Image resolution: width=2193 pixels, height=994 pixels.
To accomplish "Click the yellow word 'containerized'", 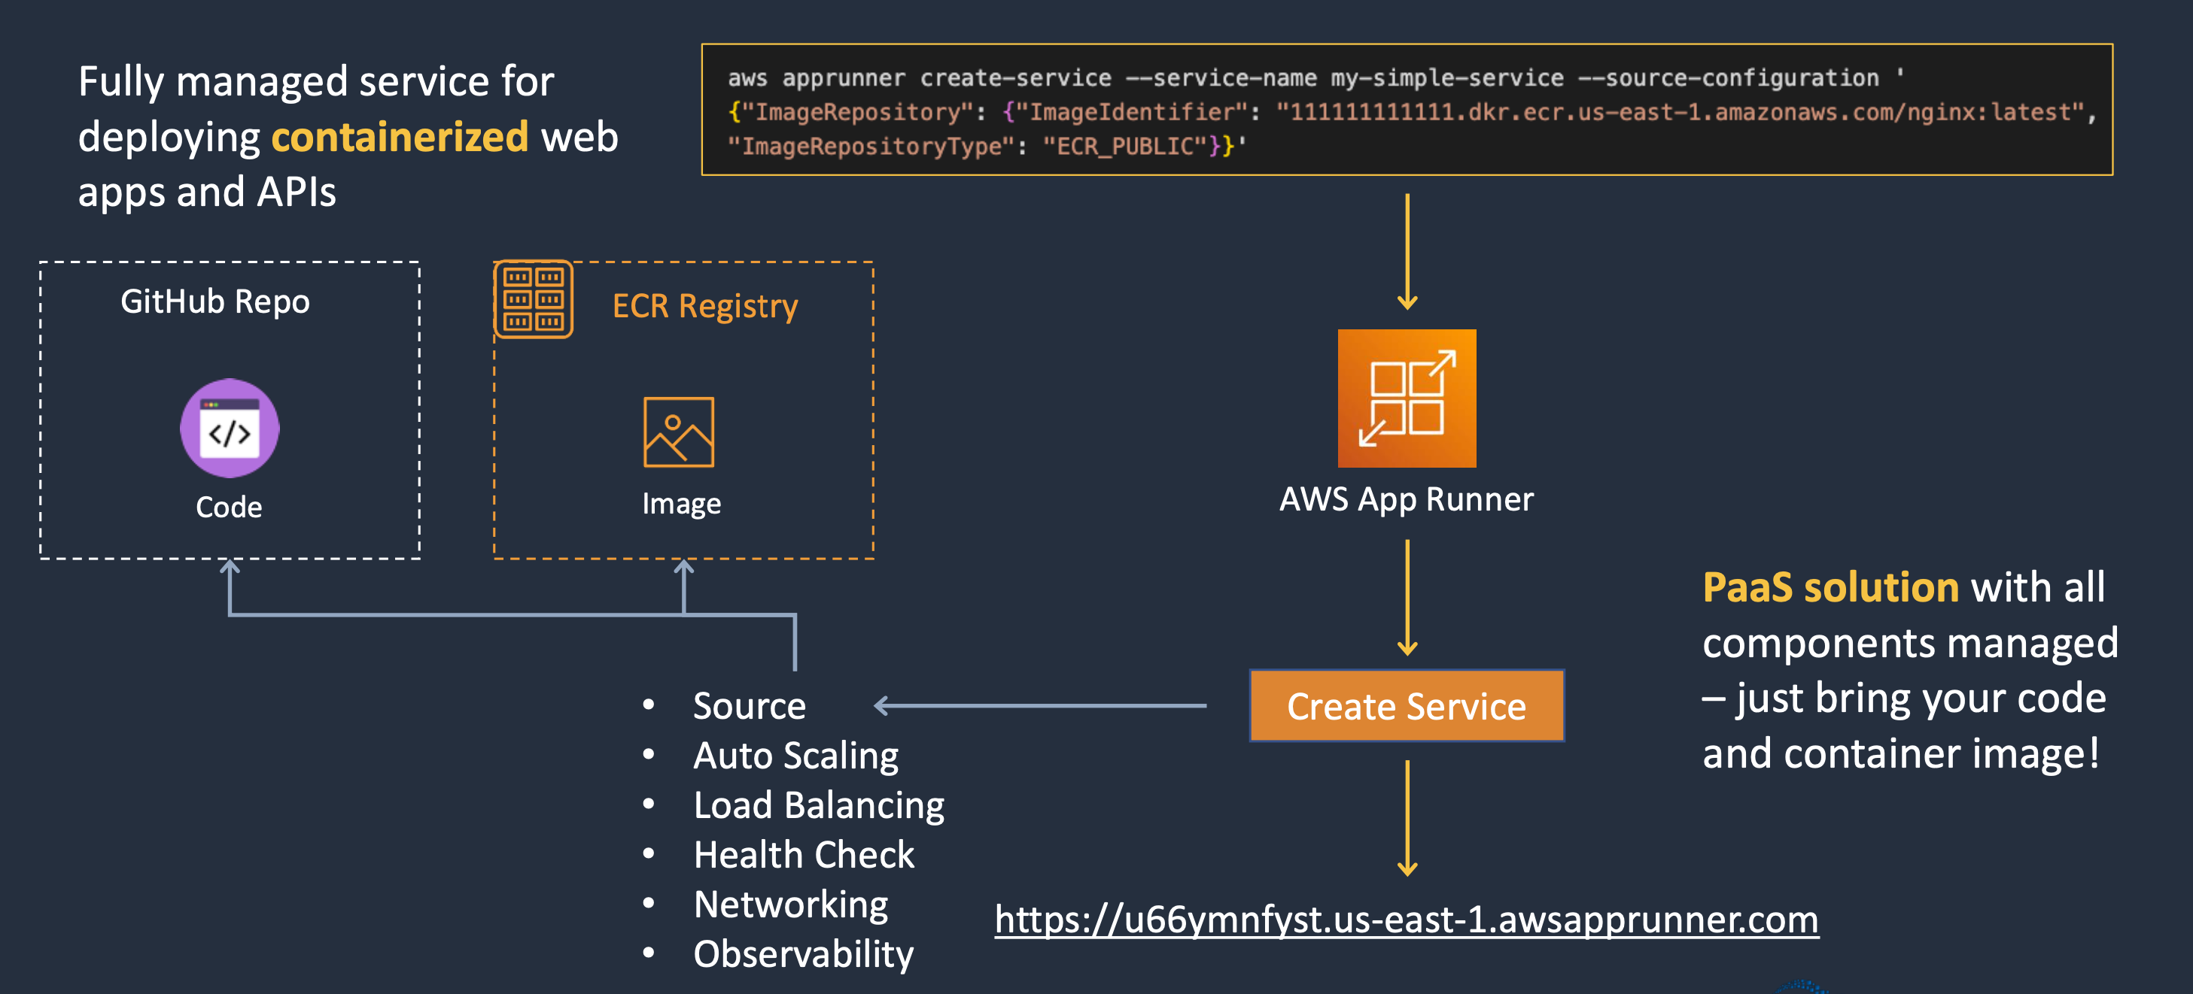I will (x=400, y=137).
